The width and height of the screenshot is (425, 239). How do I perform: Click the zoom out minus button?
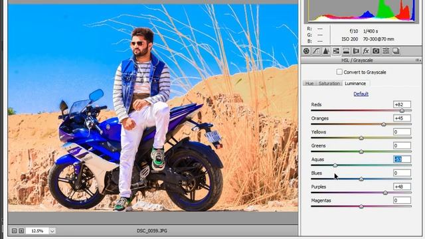point(15,231)
